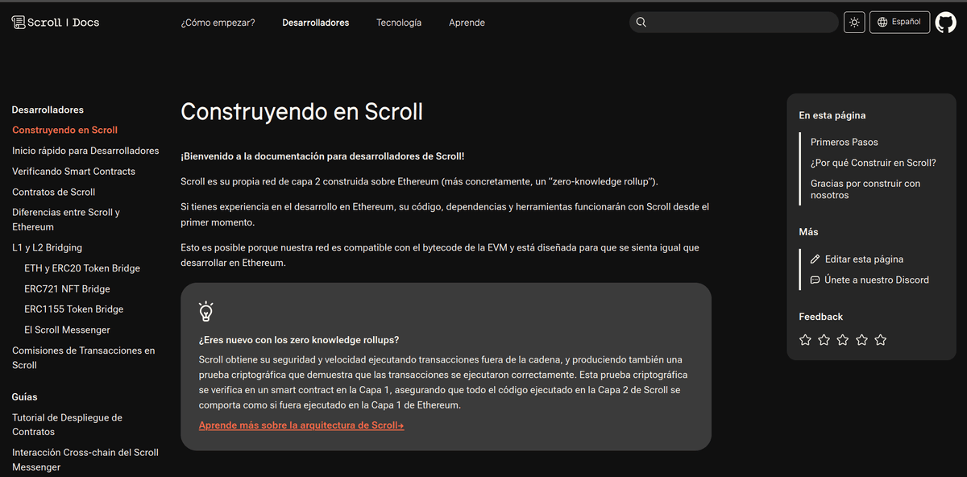The height and width of the screenshot is (477, 967).
Task: Click the Construyendo en Scroll page heading
Action: coord(301,111)
